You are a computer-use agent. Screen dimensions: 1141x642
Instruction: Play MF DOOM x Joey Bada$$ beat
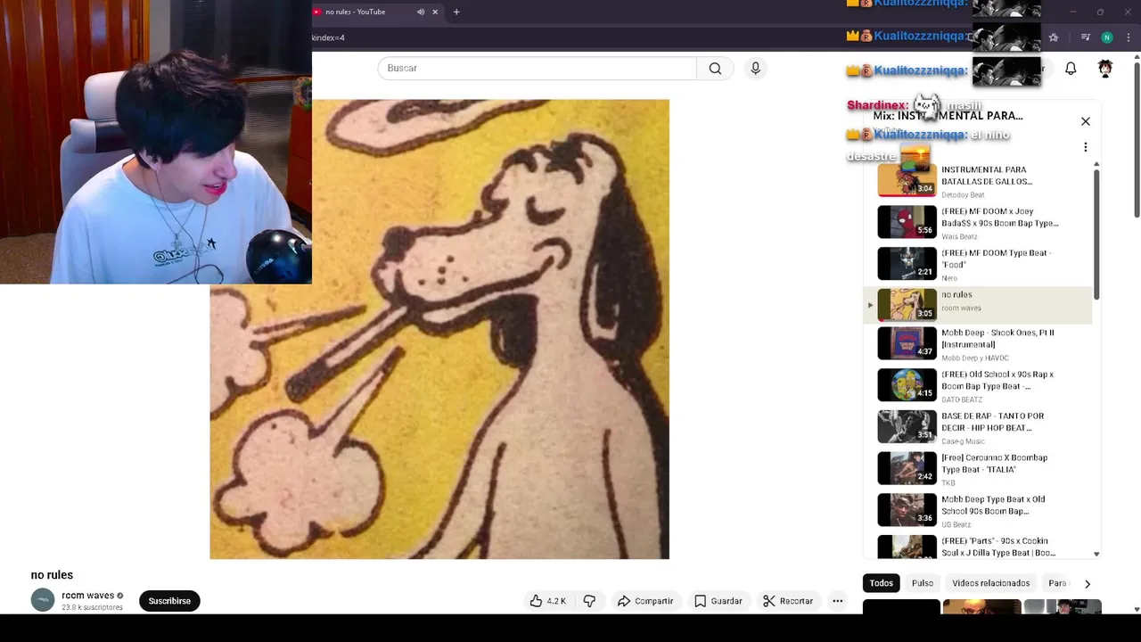tap(979, 223)
